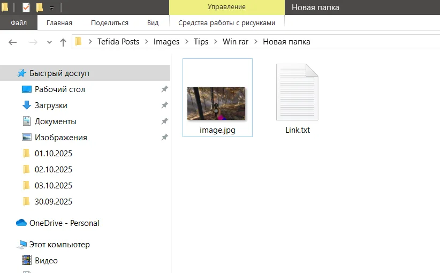Open the Link.txt text file icon

click(x=297, y=93)
